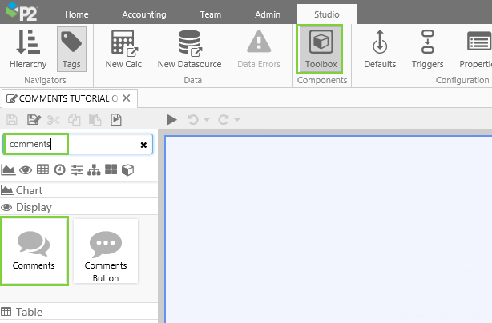Click the preview page document icon
The width and height of the screenshot is (492, 323).
click(116, 120)
